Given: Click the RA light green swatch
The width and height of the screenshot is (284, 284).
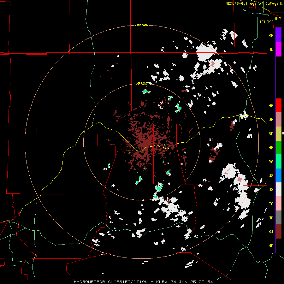Looking at the screenshot, I should coord(279,161).
